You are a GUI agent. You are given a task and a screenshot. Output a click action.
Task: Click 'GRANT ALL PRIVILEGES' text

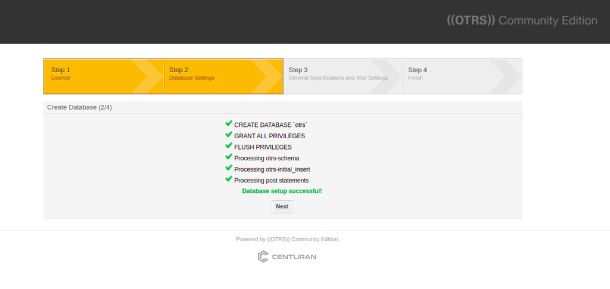pos(270,136)
